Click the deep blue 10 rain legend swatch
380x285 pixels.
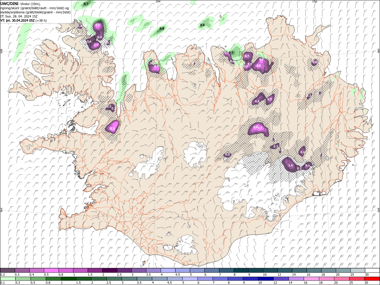pyautogui.click(x=265, y=279)
